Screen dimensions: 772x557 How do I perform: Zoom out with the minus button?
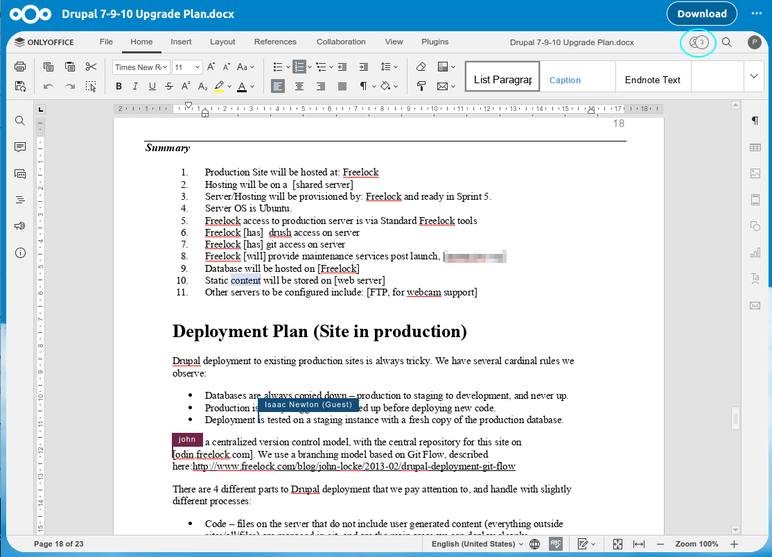pyautogui.click(x=660, y=544)
